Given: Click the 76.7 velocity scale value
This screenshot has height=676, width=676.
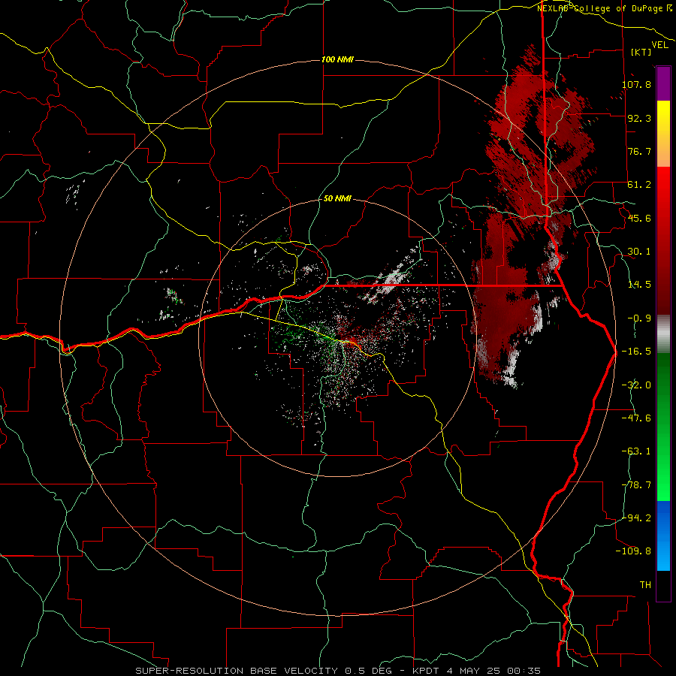Looking at the screenshot, I should 639,151.
